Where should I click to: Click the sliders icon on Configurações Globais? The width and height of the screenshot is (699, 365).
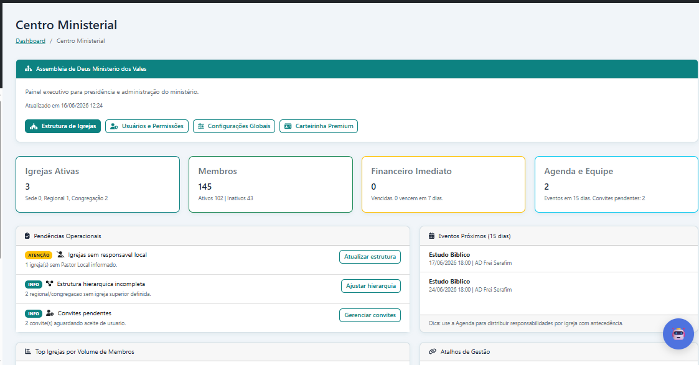(201, 126)
